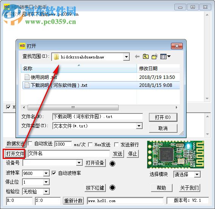Click the www.hc01.com field
Image resolution: width=215 pixels, height=209 pixels.
125,201
